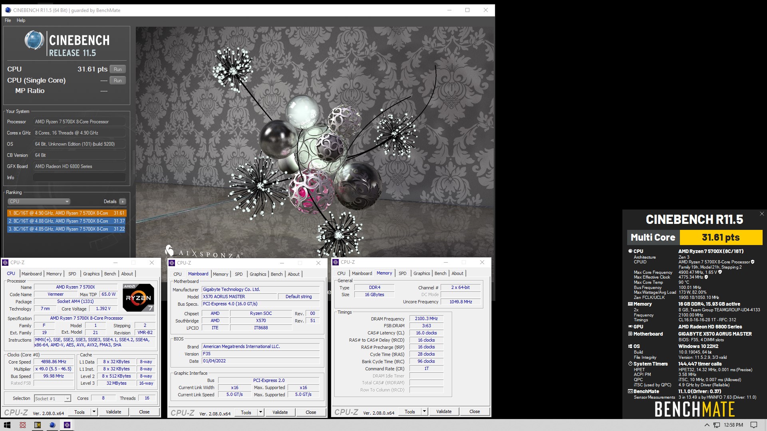Click the Core Speed value 4898.86 MHz
Viewport: 767px width, 431px height.
tap(54, 362)
